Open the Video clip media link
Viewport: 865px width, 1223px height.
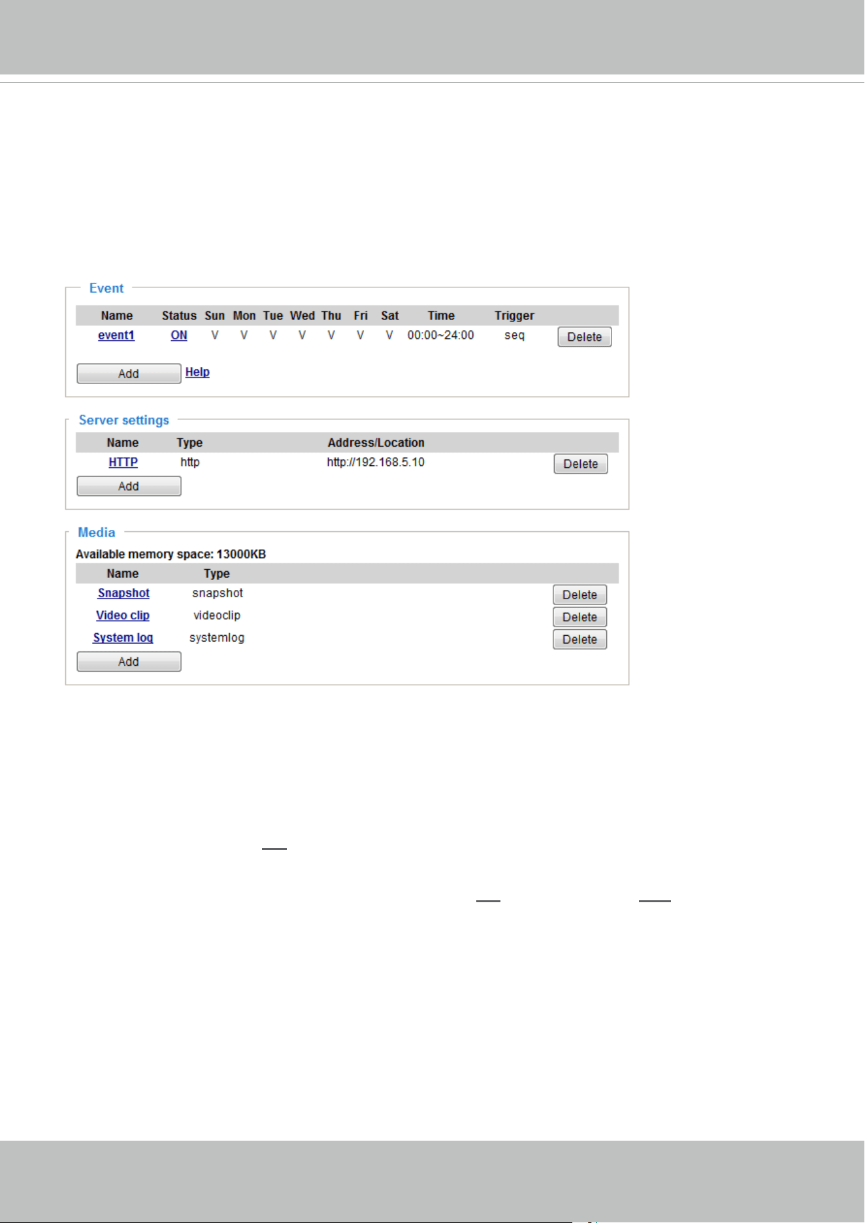[123, 615]
